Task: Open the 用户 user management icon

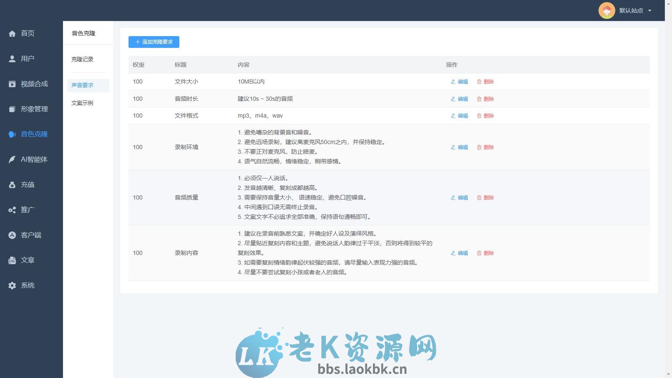Action: click(12, 58)
